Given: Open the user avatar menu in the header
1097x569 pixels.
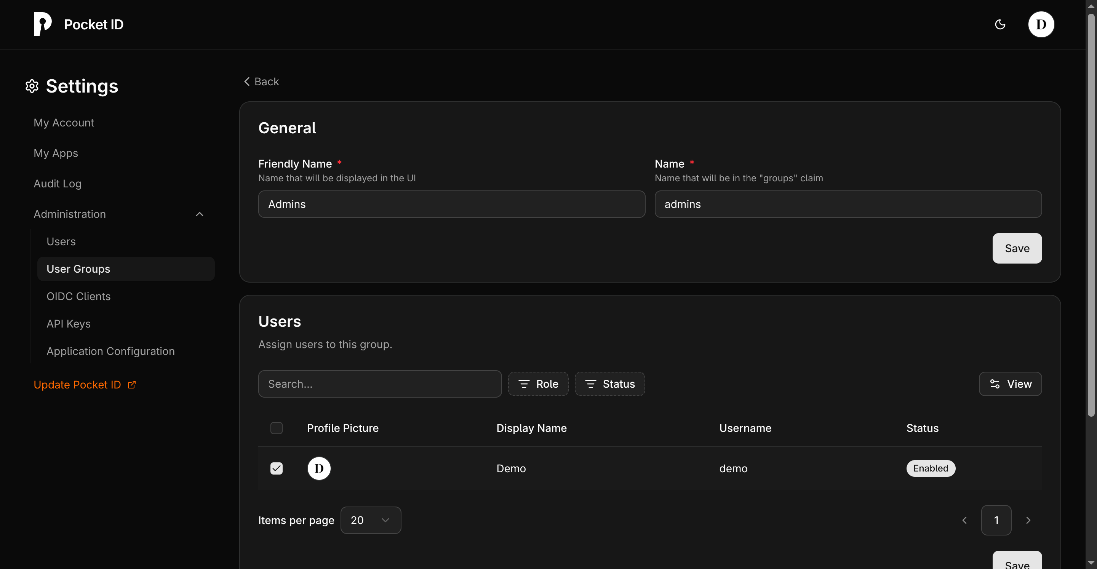Looking at the screenshot, I should (x=1041, y=24).
